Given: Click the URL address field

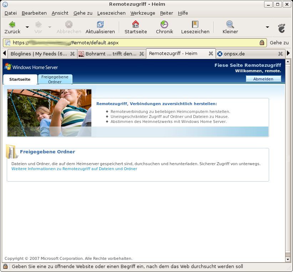Looking at the screenshot, I should click(x=136, y=43).
